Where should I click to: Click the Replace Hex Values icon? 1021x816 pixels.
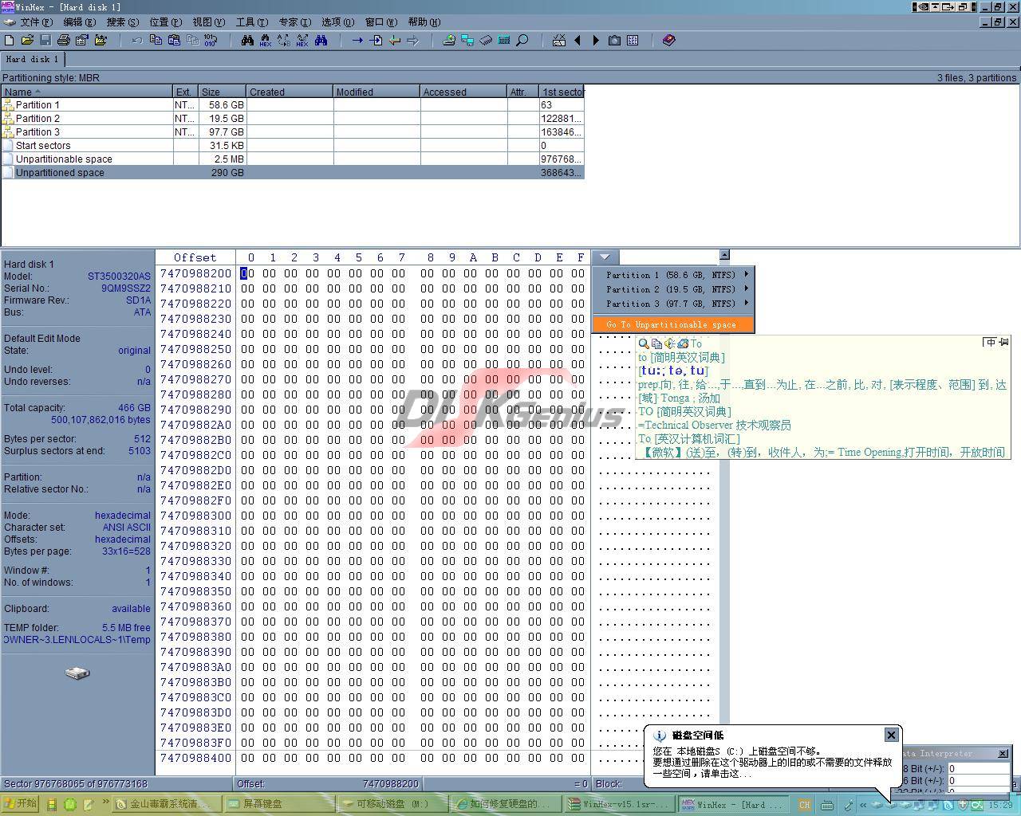click(x=302, y=40)
